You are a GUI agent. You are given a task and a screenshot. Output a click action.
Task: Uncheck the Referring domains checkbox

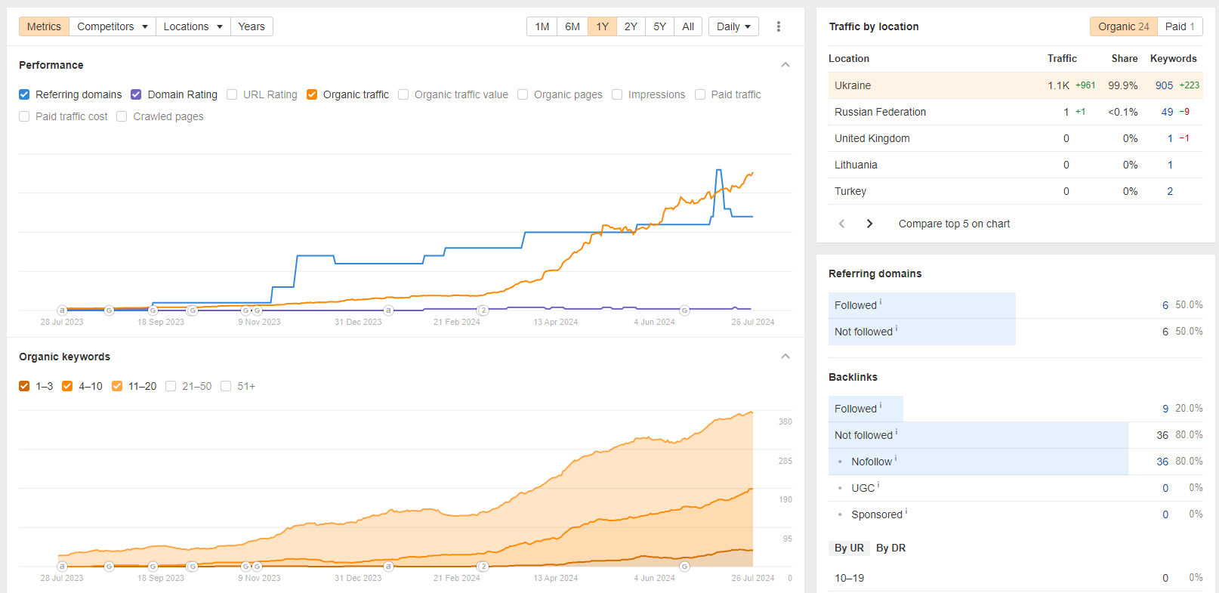pyautogui.click(x=24, y=94)
